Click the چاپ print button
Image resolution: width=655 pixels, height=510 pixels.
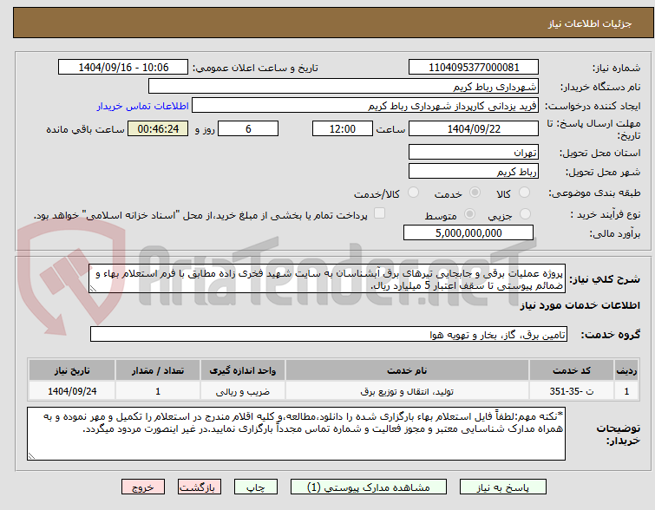[256, 487]
